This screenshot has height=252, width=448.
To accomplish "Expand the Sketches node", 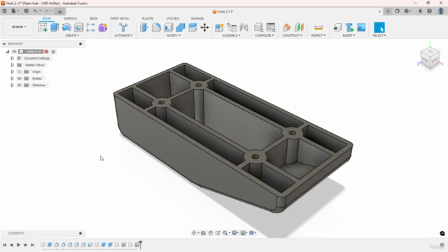I will (13, 85).
